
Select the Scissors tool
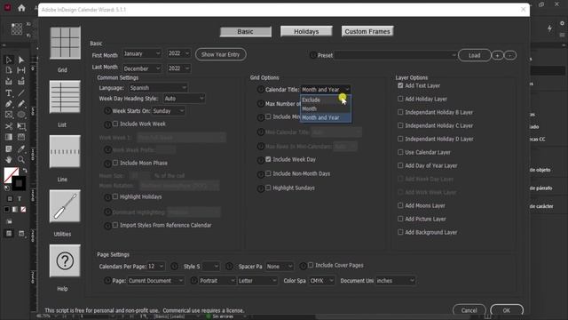coord(9,126)
